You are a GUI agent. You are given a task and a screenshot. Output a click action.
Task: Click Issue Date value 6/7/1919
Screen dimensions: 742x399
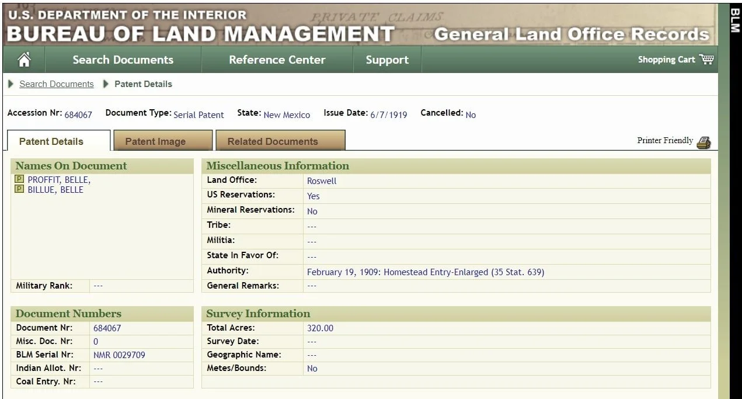(x=389, y=115)
